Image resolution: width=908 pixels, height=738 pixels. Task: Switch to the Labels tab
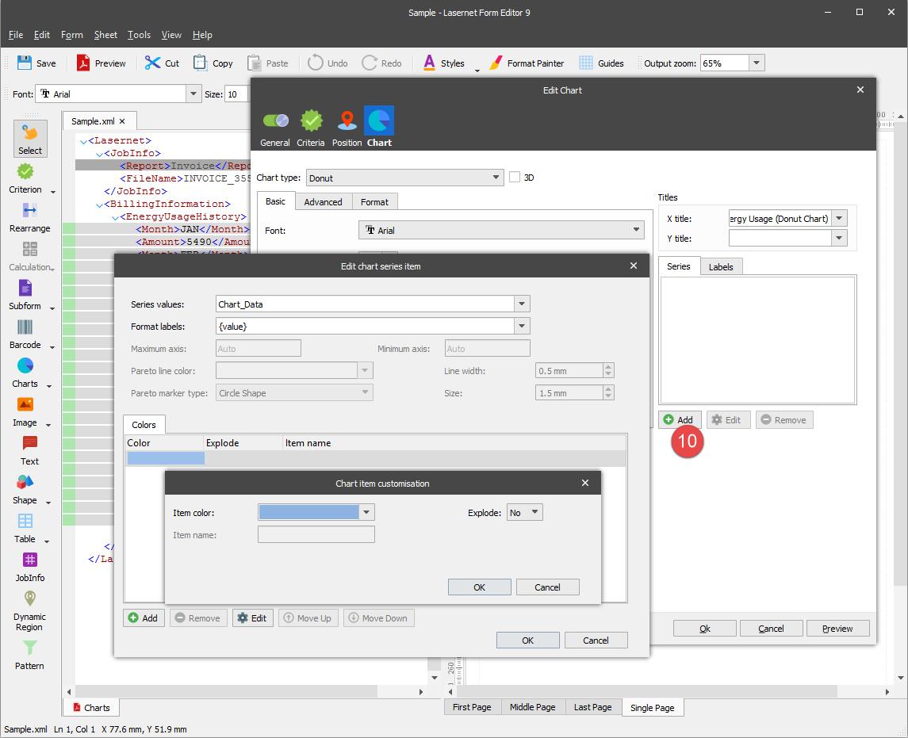721,267
